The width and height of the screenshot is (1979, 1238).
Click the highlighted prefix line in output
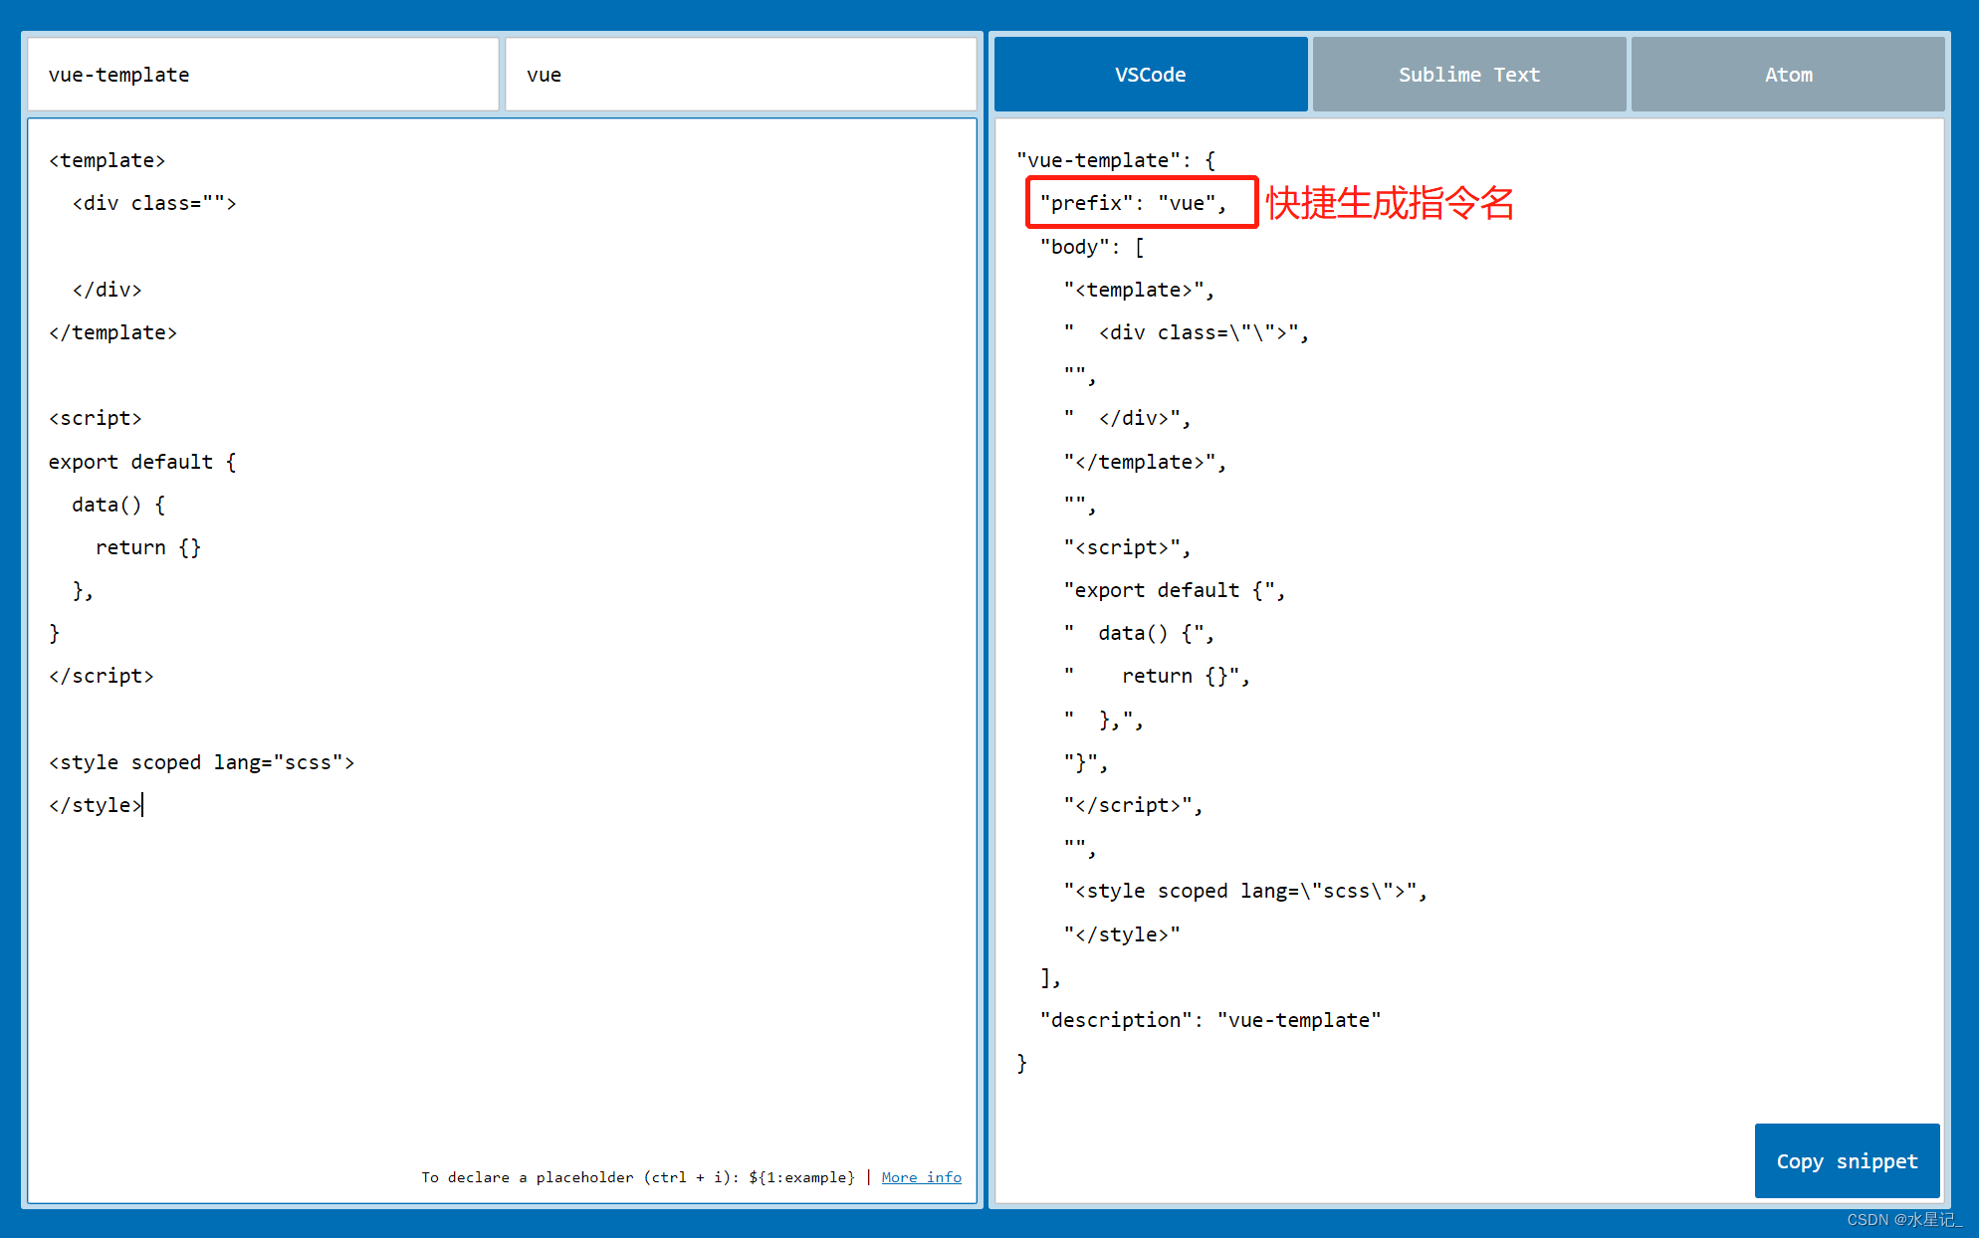coord(1141,202)
